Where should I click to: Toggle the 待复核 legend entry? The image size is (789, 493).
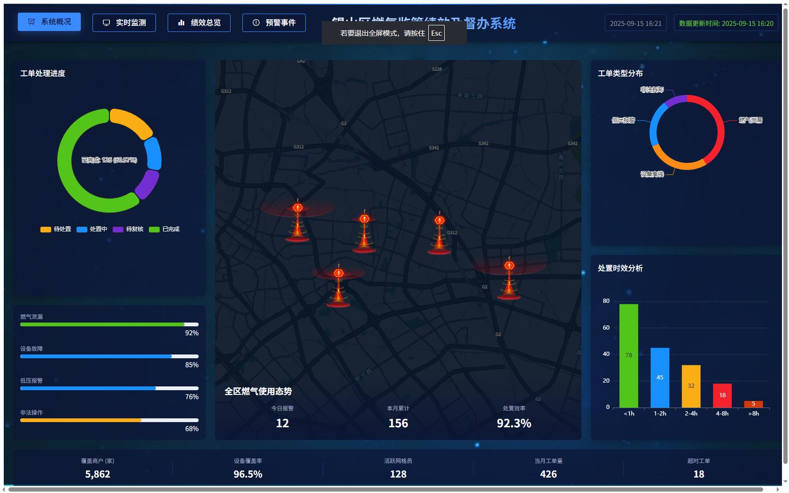tap(128, 229)
